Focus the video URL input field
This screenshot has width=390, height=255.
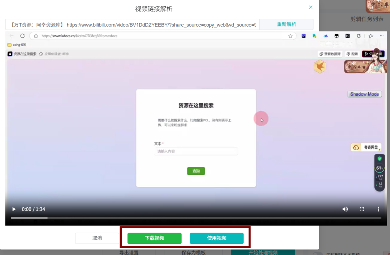tap(132, 25)
